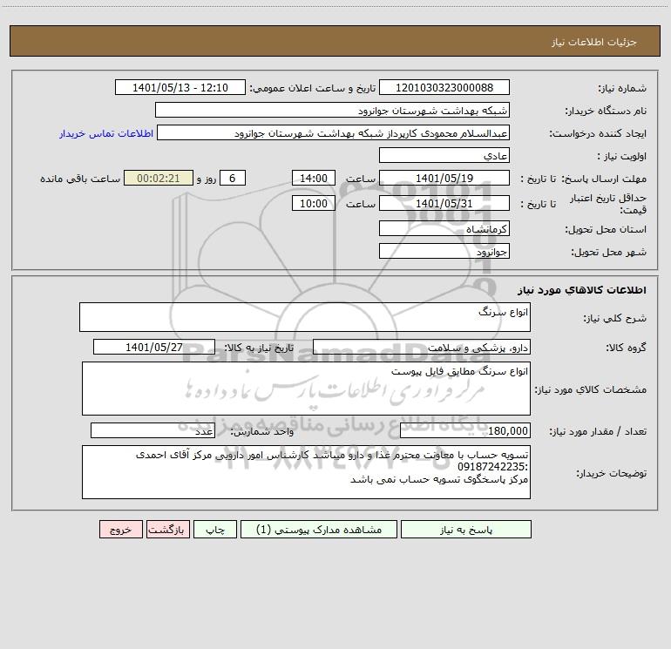
Task: Click label حداقل تاریخ اعتبار قیمت
Action: pyautogui.click(x=608, y=204)
